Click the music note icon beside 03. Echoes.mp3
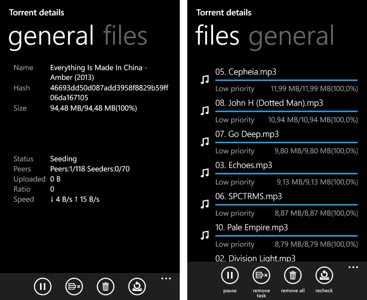 pyautogui.click(x=204, y=173)
